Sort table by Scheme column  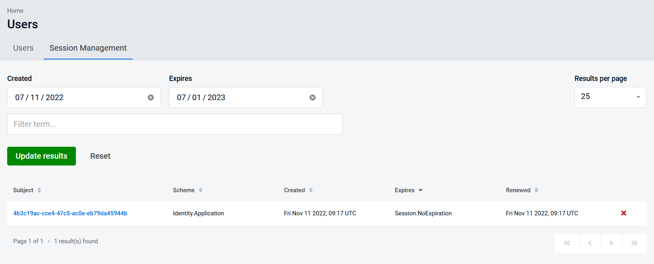click(187, 190)
